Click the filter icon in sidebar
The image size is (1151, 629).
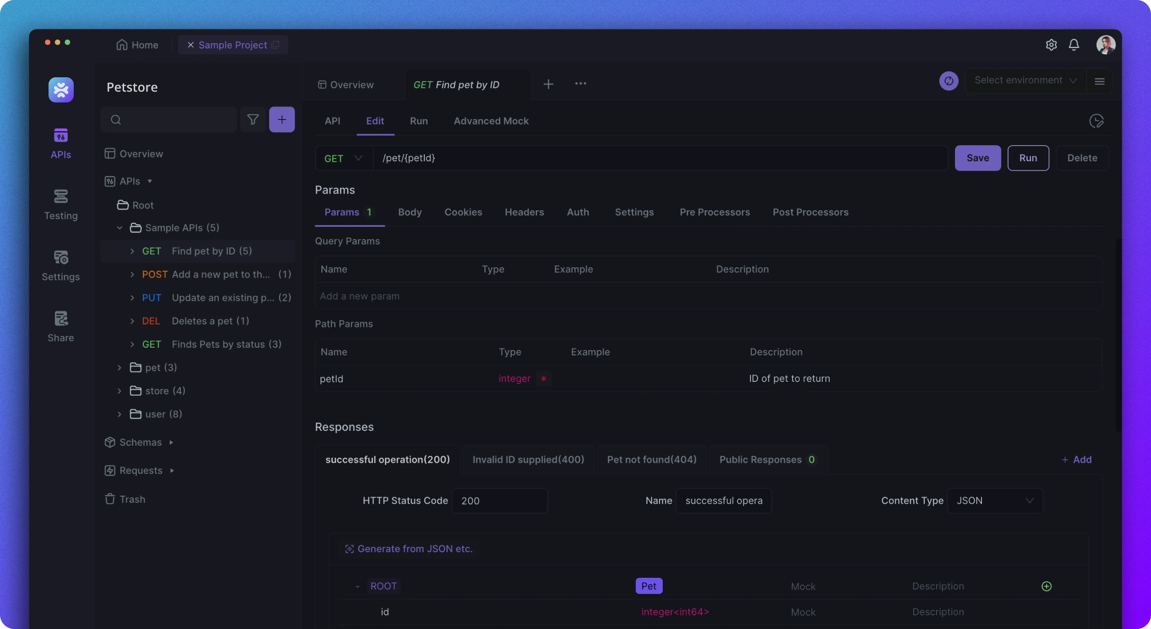click(x=253, y=120)
